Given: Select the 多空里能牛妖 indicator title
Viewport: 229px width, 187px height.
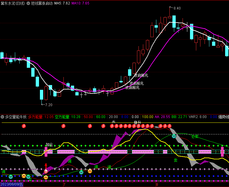Looking at the screenshot, I should (16, 117).
